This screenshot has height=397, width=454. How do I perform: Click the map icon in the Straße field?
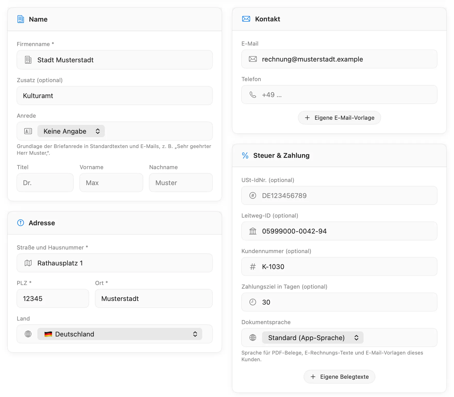[28, 263]
